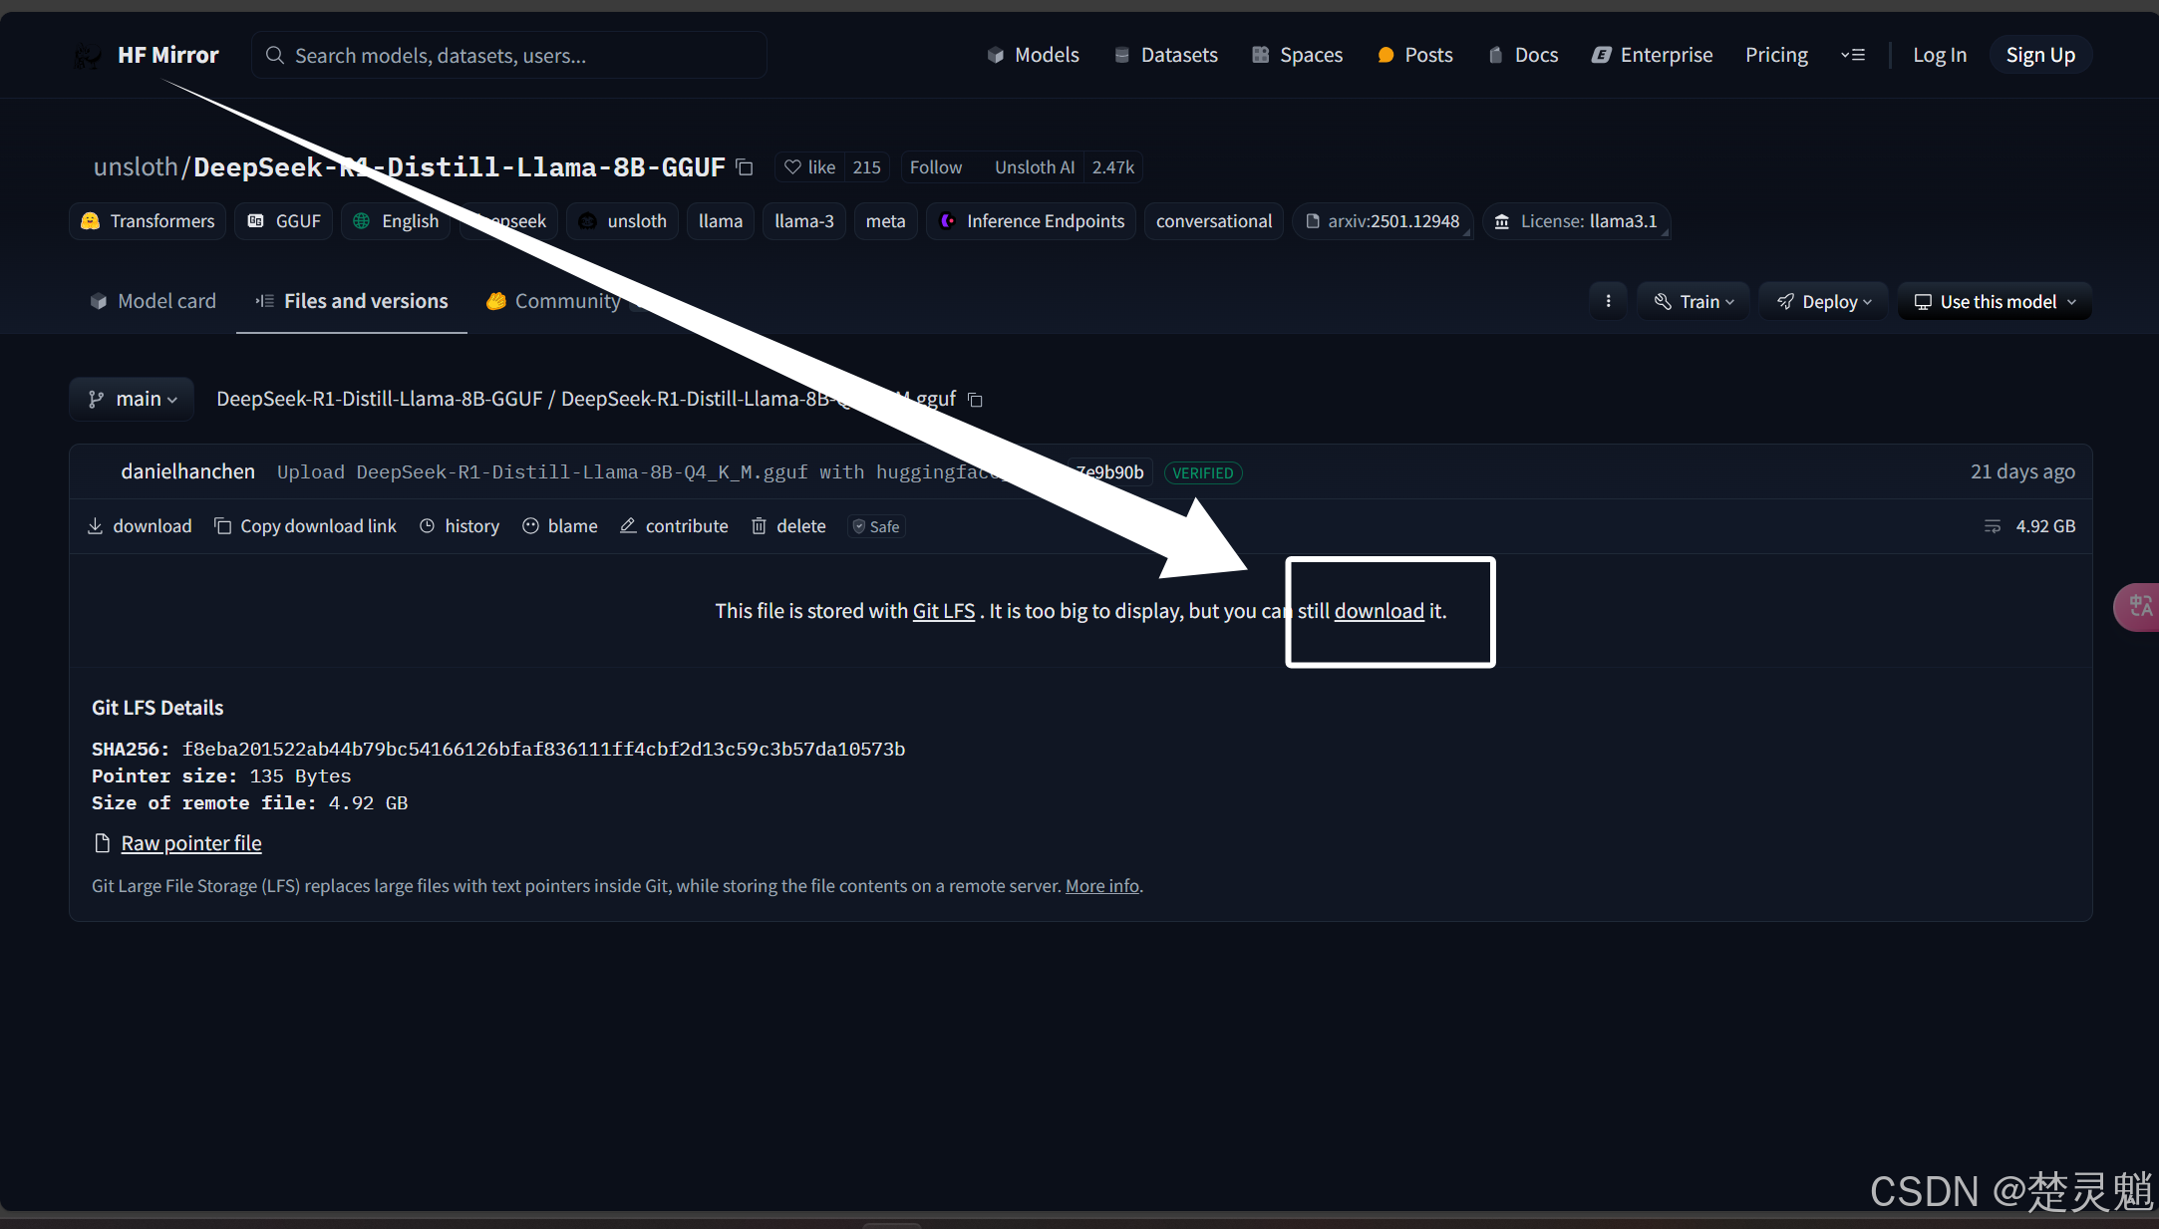Click the download arrow icon
Screen dimensions: 2159x1229
(x=96, y=526)
